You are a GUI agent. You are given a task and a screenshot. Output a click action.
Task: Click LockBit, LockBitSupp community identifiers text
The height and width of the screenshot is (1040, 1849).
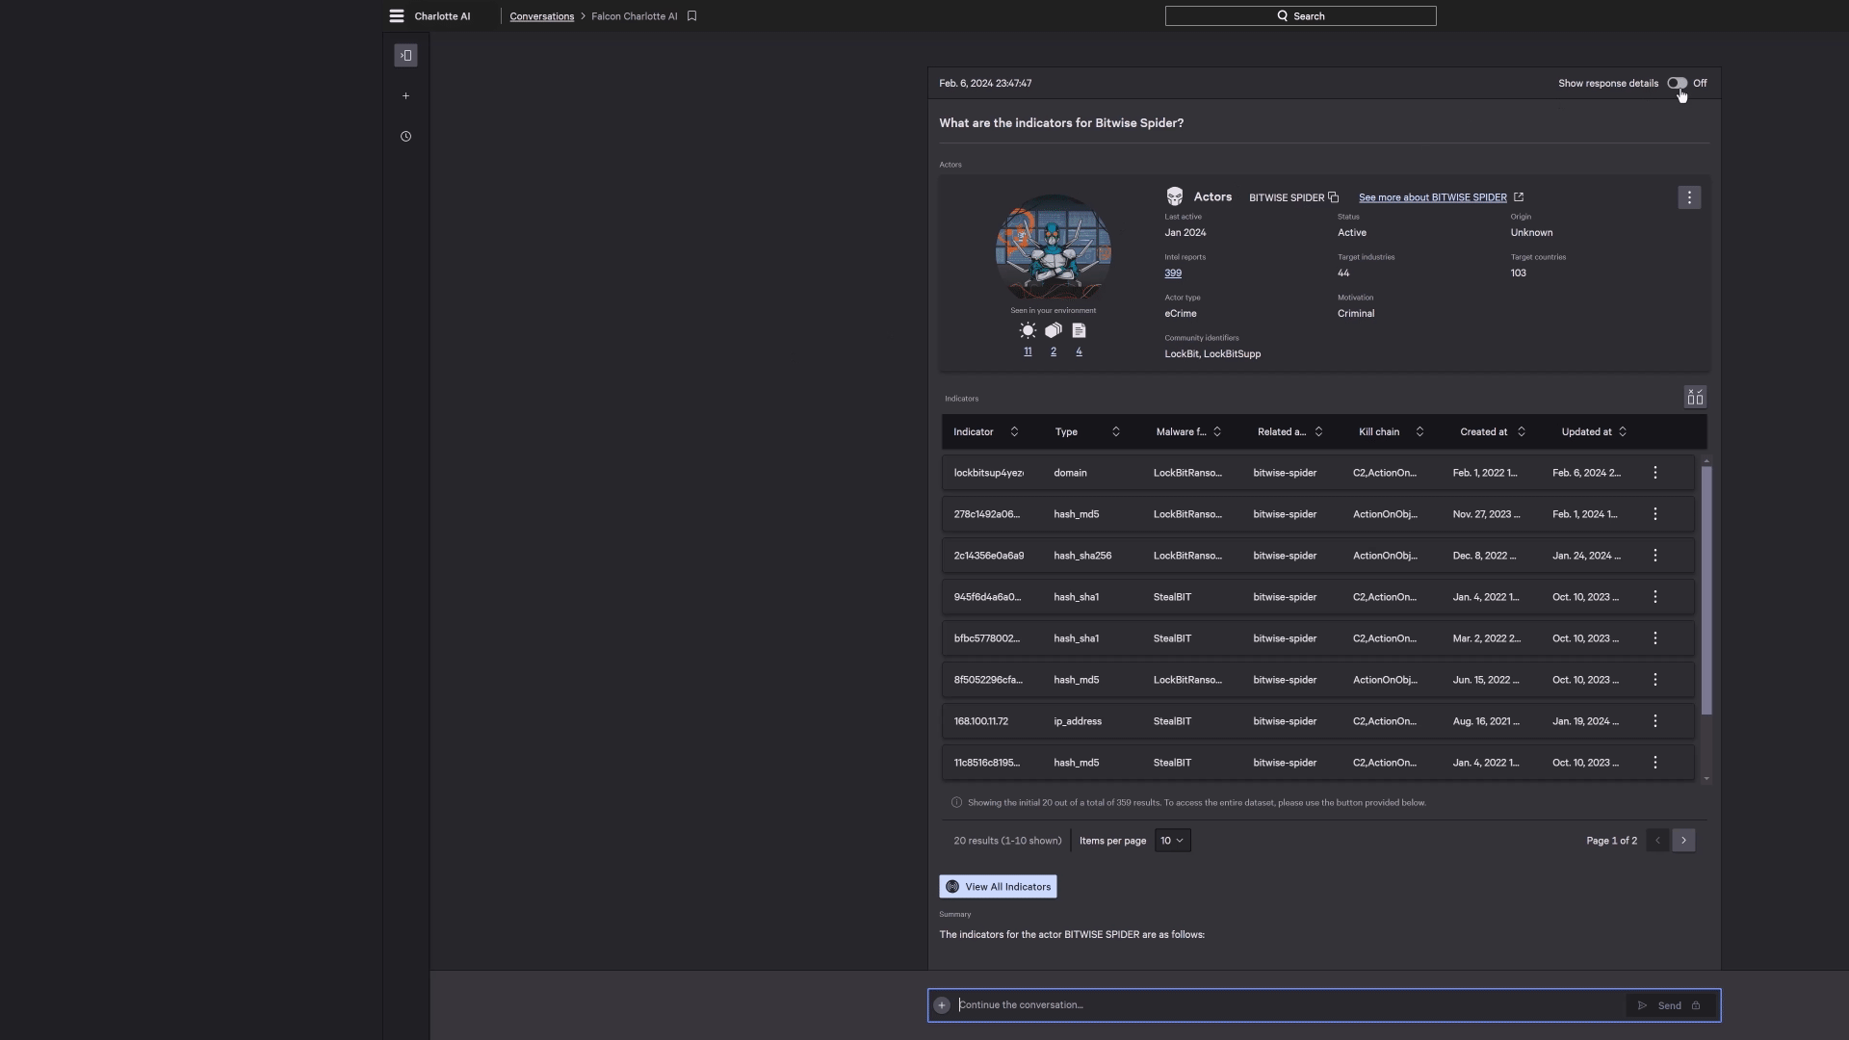1212,354
